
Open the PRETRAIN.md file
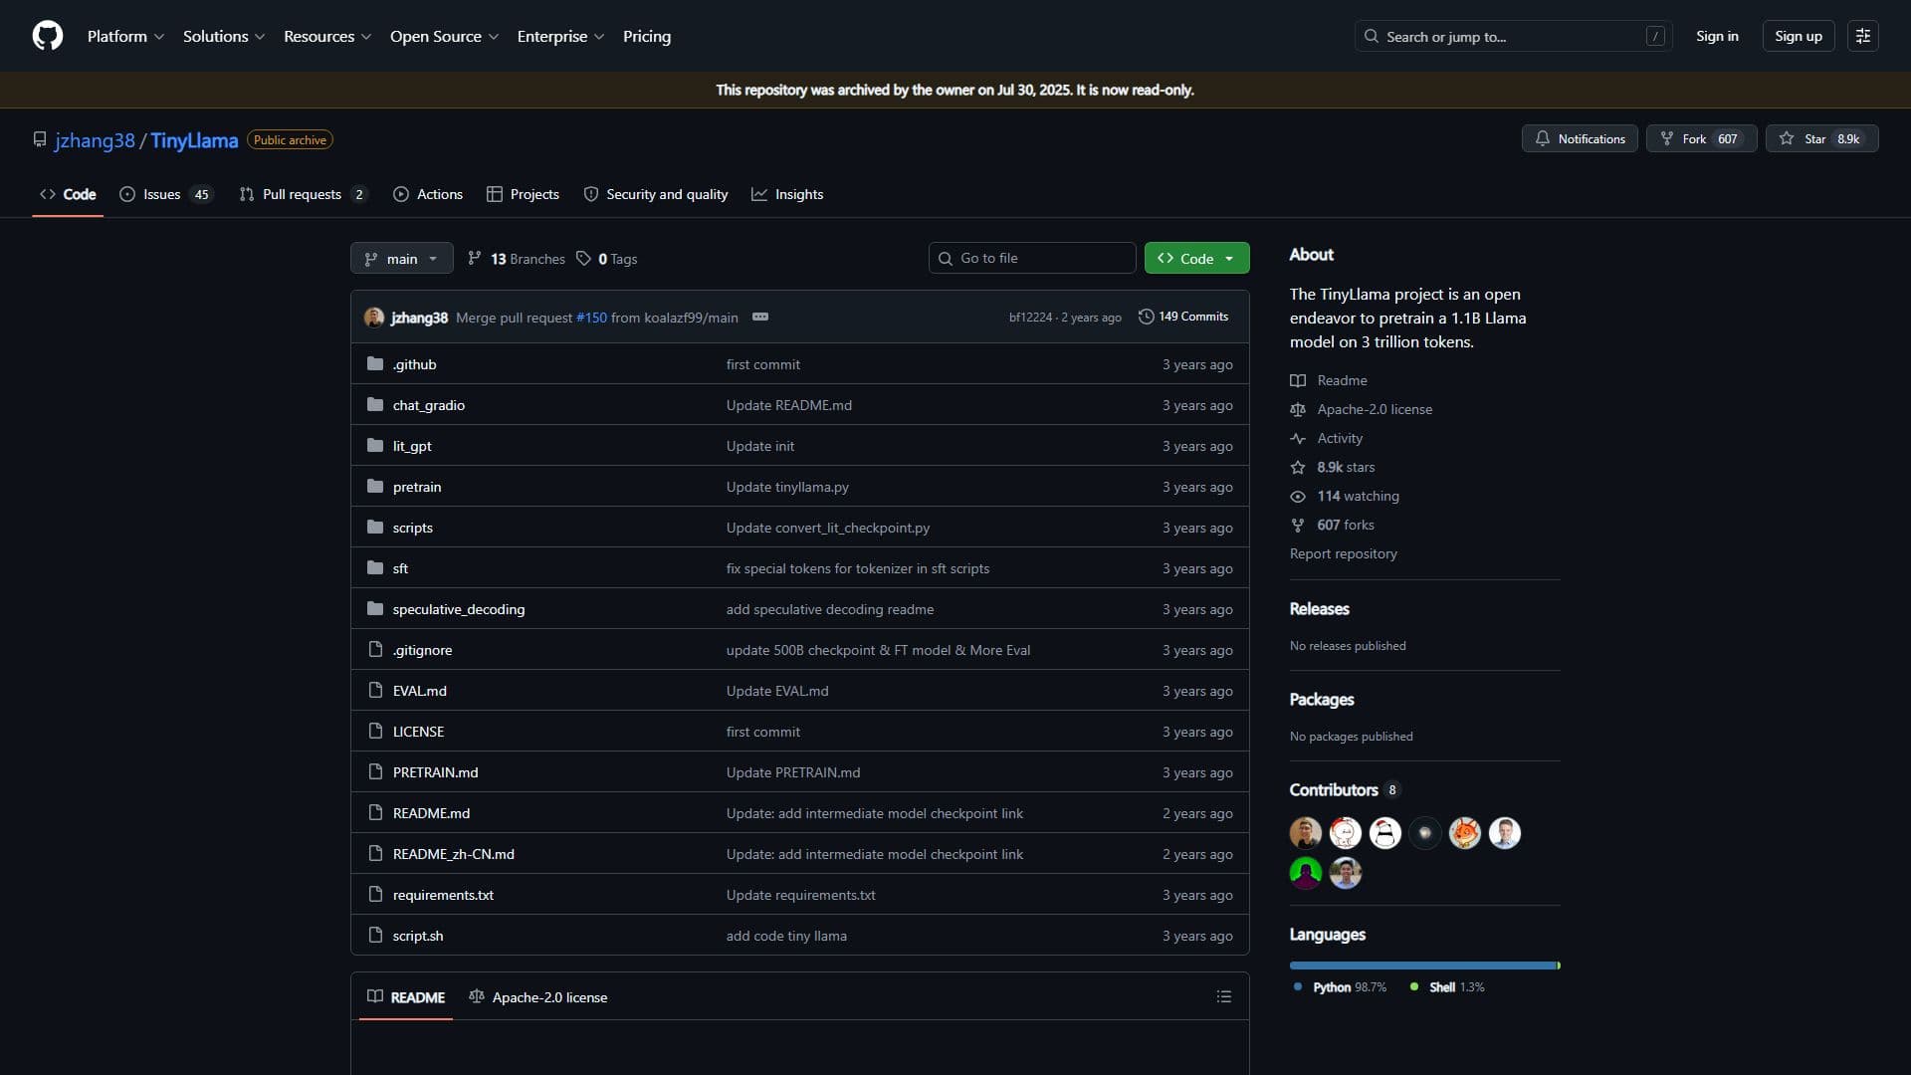435,772
